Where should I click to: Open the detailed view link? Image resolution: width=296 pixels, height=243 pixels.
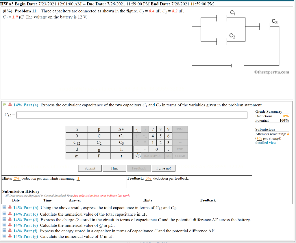[266, 143]
